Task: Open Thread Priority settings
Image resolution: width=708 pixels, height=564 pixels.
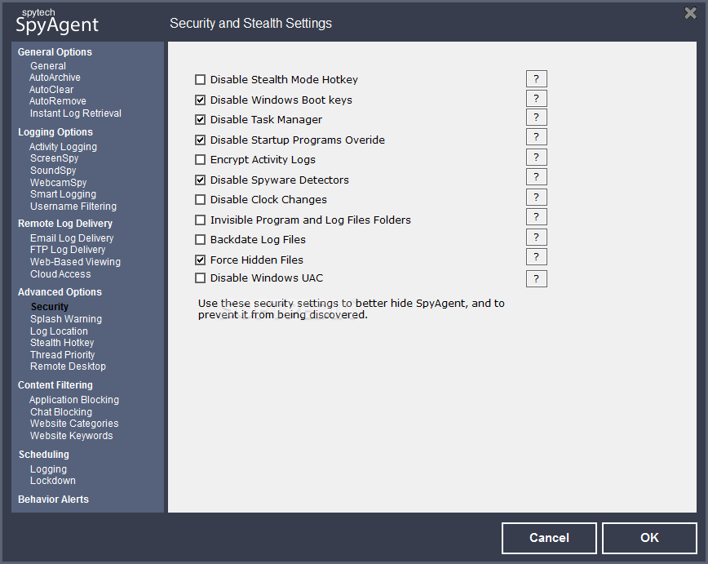Action: pos(62,355)
